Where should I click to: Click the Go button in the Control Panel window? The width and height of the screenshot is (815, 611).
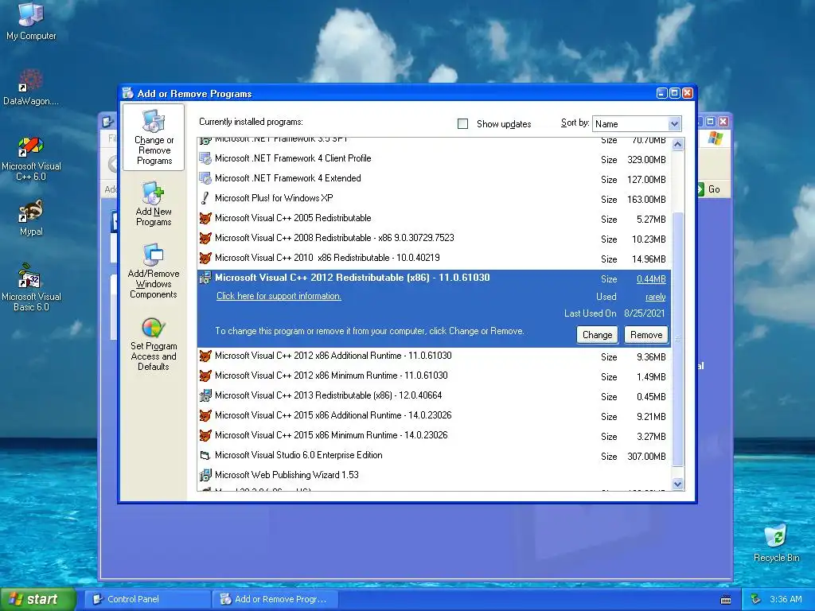[709, 189]
